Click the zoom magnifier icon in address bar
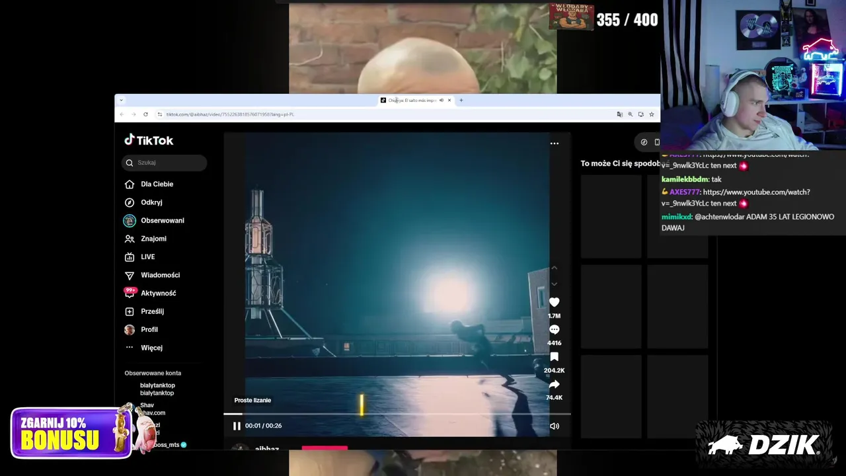The height and width of the screenshot is (476, 846). [630, 114]
